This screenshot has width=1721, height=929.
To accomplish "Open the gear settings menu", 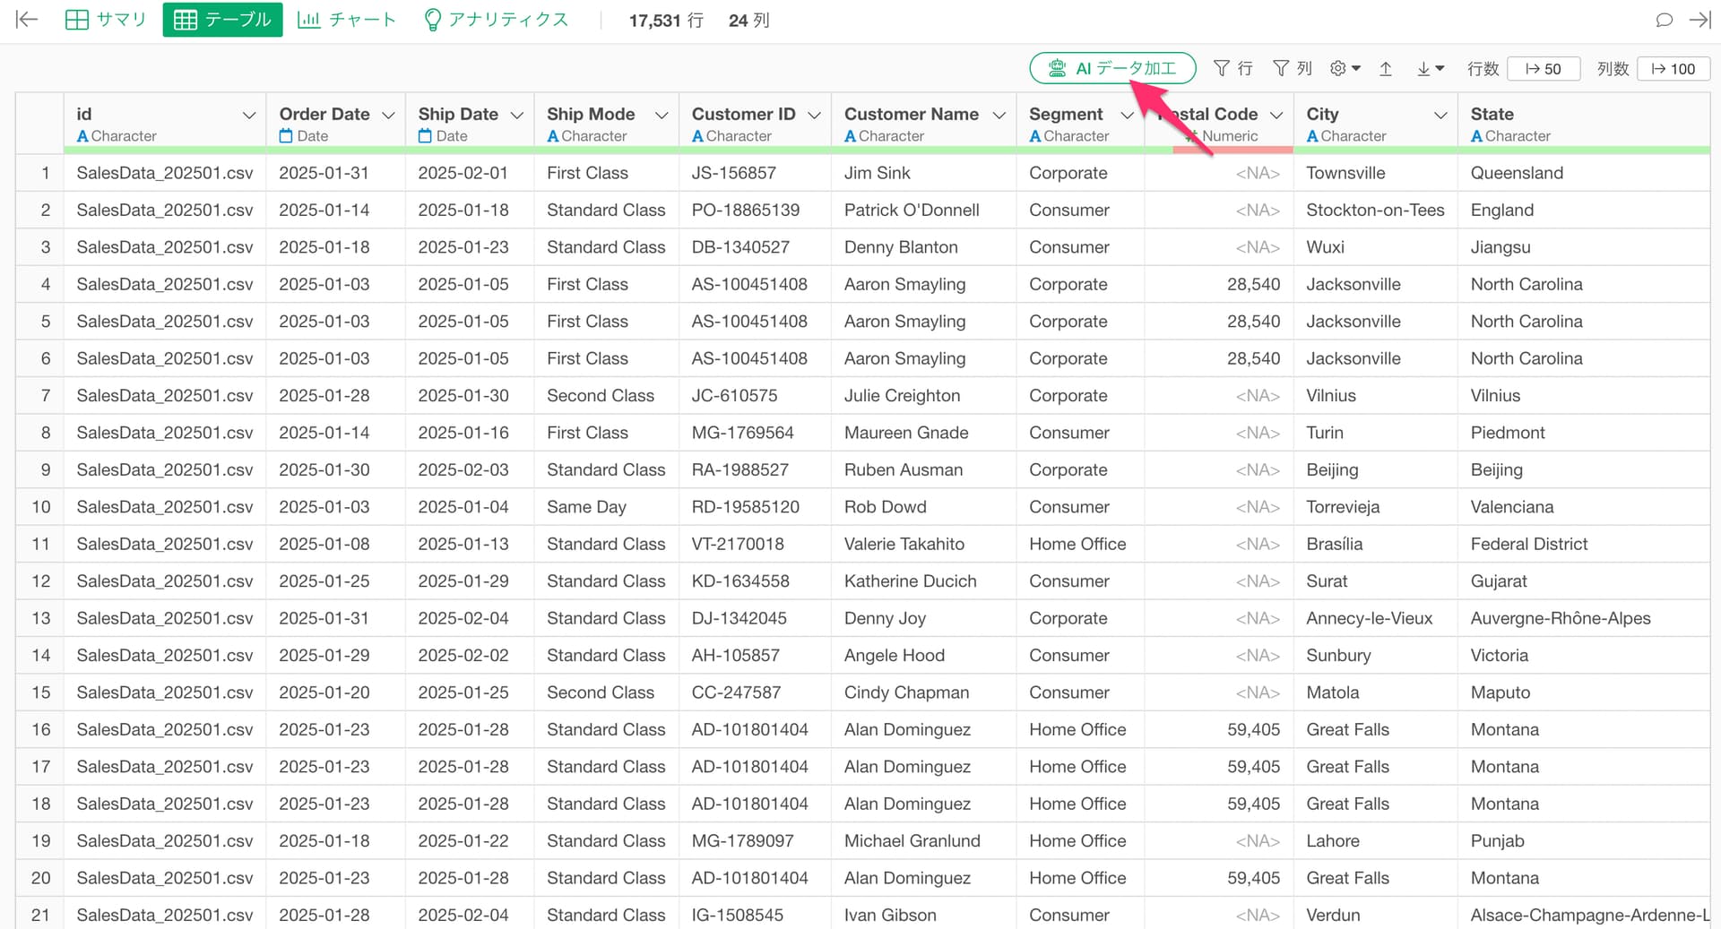I will coord(1345,68).
